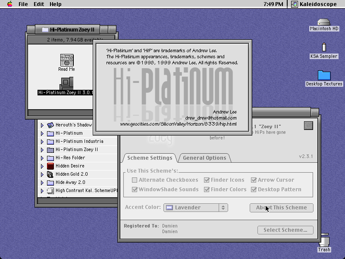Open the Desktop Textures folder
The height and width of the screenshot is (259, 345).
(x=324, y=75)
